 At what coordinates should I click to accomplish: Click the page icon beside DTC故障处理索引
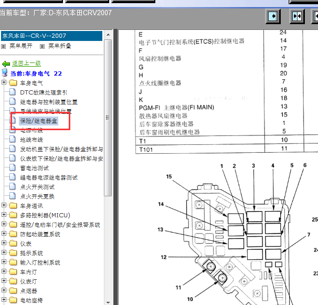click(13, 92)
